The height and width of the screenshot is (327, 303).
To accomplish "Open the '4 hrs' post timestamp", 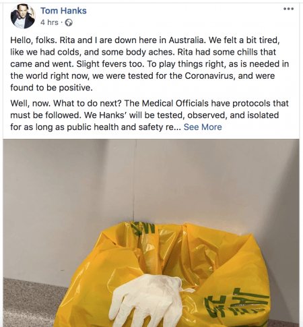I will pyautogui.click(x=49, y=22).
